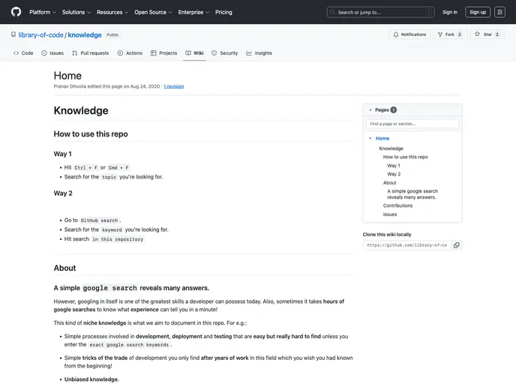Open the accessibility settings icon in header
The height and width of the screenshot is (384, 516).
click(x=500, y=12)
